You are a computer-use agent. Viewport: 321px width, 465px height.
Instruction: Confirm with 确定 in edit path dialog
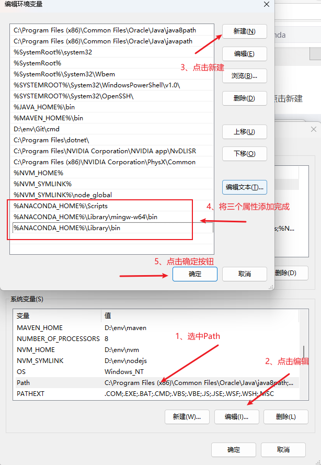195,274
